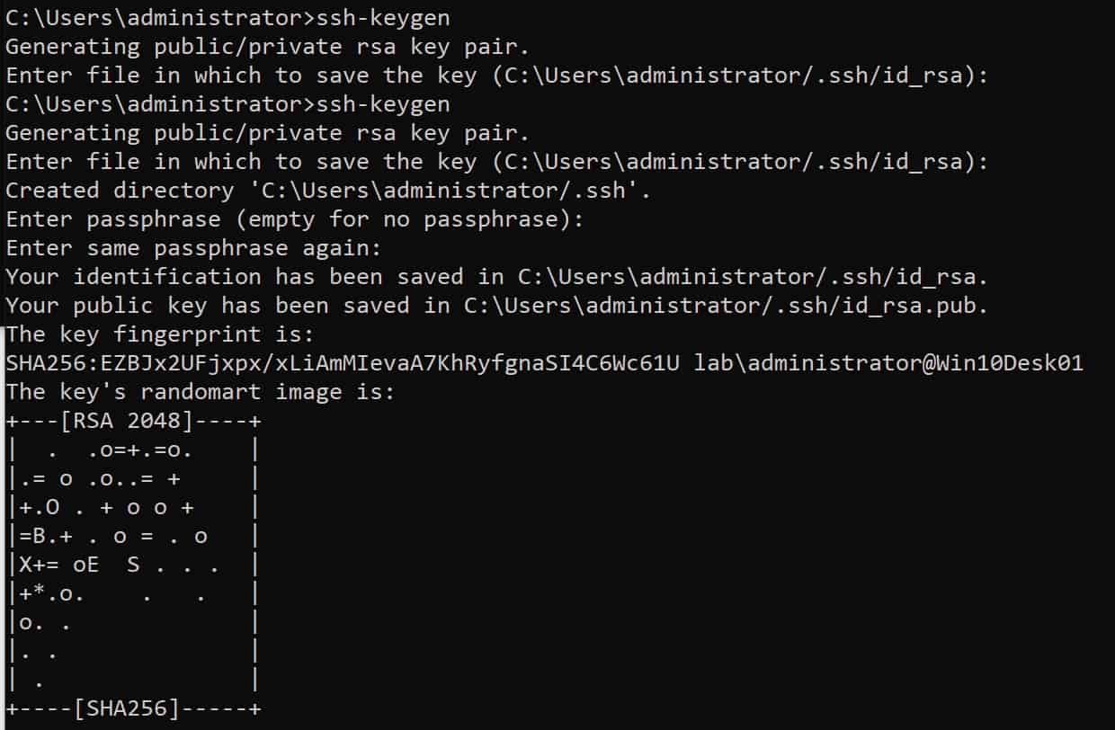Click the asterisk character in the randomart

(x=39, y=593)
